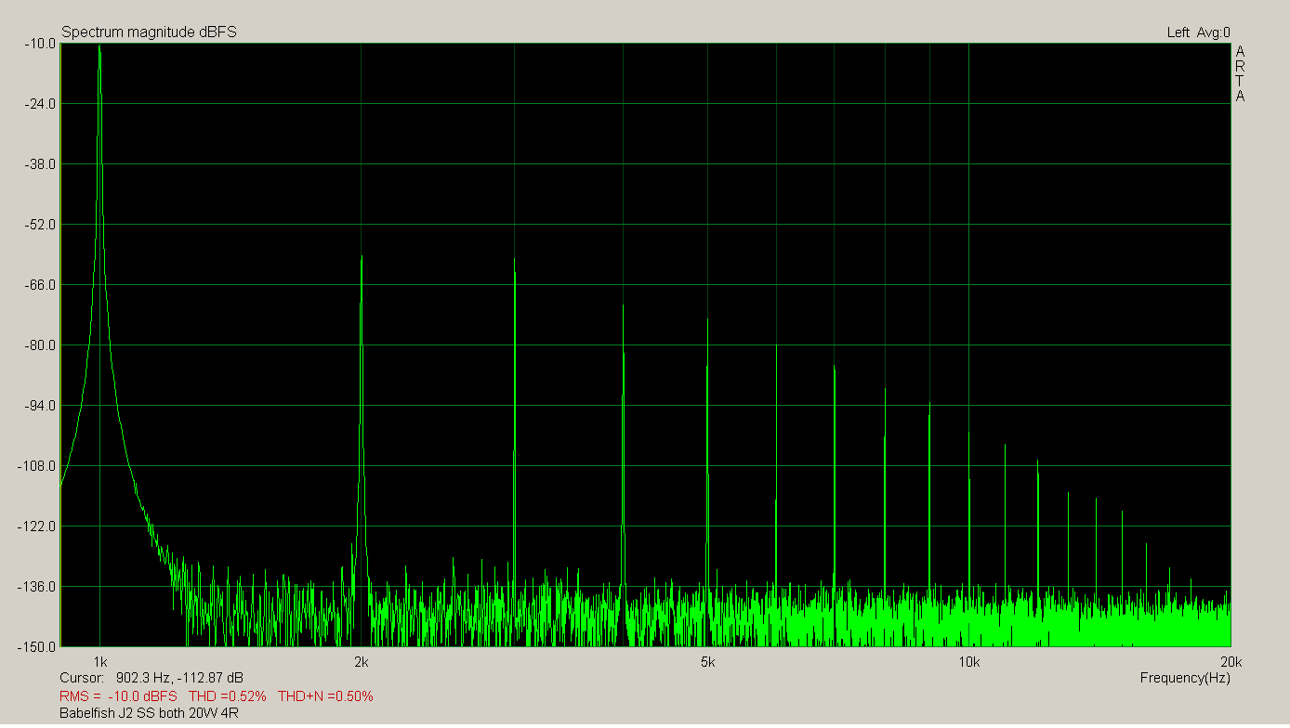Image resolution: width=1290 pixels, height=728 pixels.
Task: Click the 20k frequency axis label
Action: click(x=1231, y=662)
